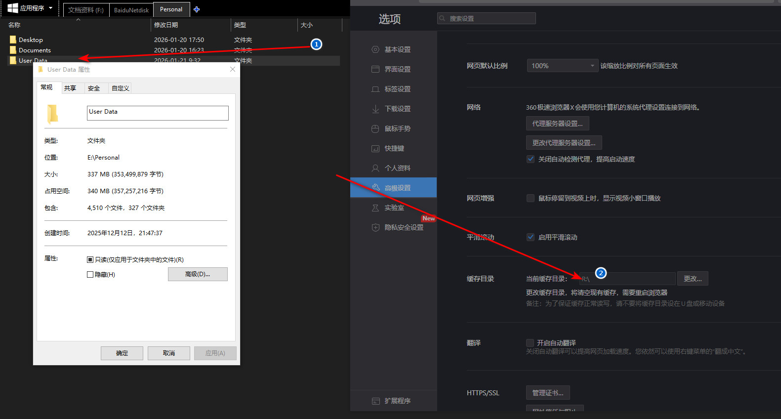The image size is (781, 419).
Task: Click the 代理服务器设置... button
Action: pos(557,124)
